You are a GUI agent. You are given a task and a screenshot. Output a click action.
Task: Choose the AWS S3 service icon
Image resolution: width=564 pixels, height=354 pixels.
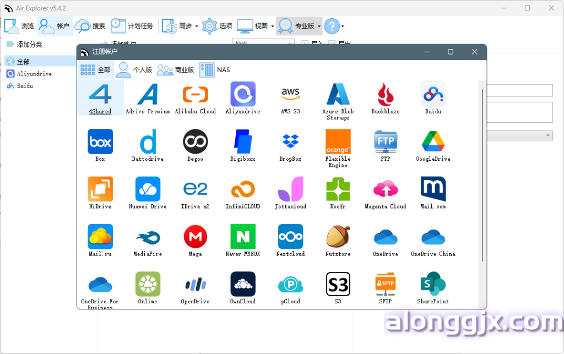pos(290,95)
